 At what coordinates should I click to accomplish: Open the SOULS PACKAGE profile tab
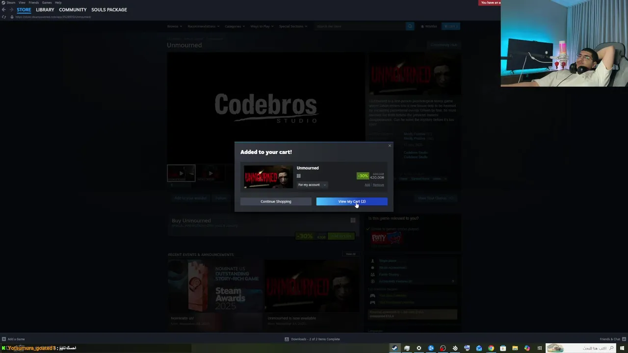(x=109, y=10)
